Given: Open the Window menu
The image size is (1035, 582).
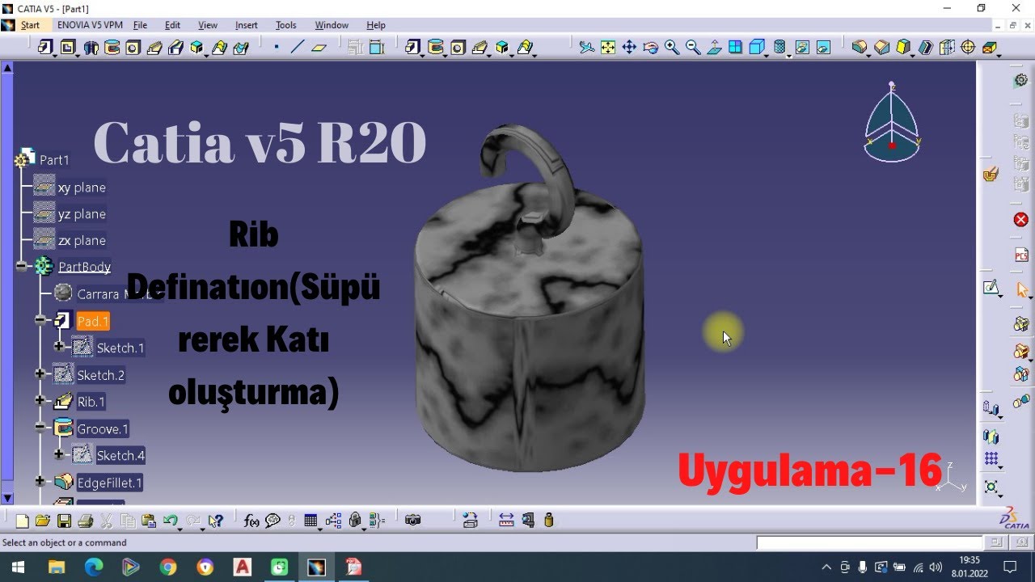Looking at the screenshot, I should 332,25.
